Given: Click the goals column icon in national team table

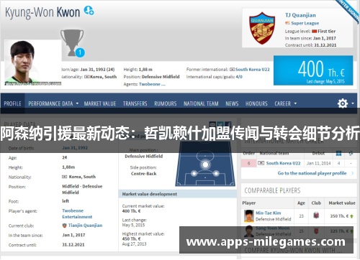Looking at the screenshot, I should coord(351,153).
